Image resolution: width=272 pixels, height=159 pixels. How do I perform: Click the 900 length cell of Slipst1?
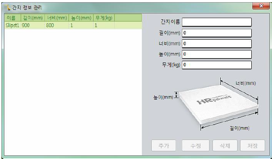click(33, 25)
